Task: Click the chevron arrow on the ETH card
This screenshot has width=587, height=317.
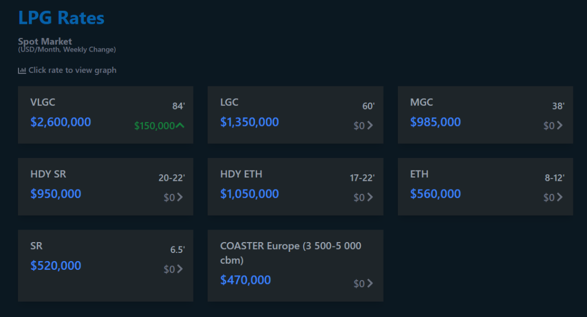Action: tap(560, 197)
